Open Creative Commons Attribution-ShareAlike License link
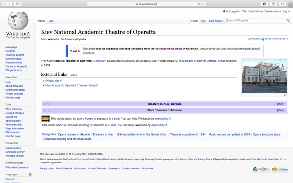The width and height of the screenshot is (293, 183). point(91,159)
